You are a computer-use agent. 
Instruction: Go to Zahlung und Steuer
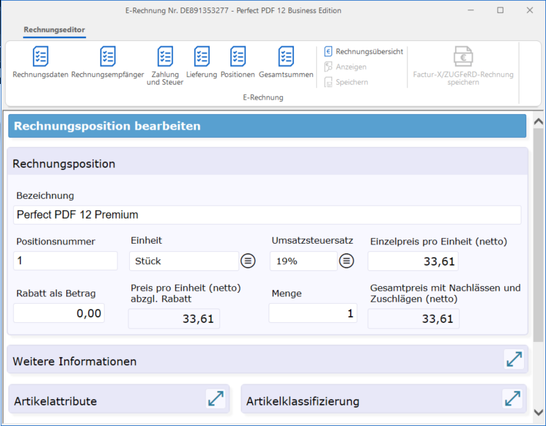coord(165,57)
